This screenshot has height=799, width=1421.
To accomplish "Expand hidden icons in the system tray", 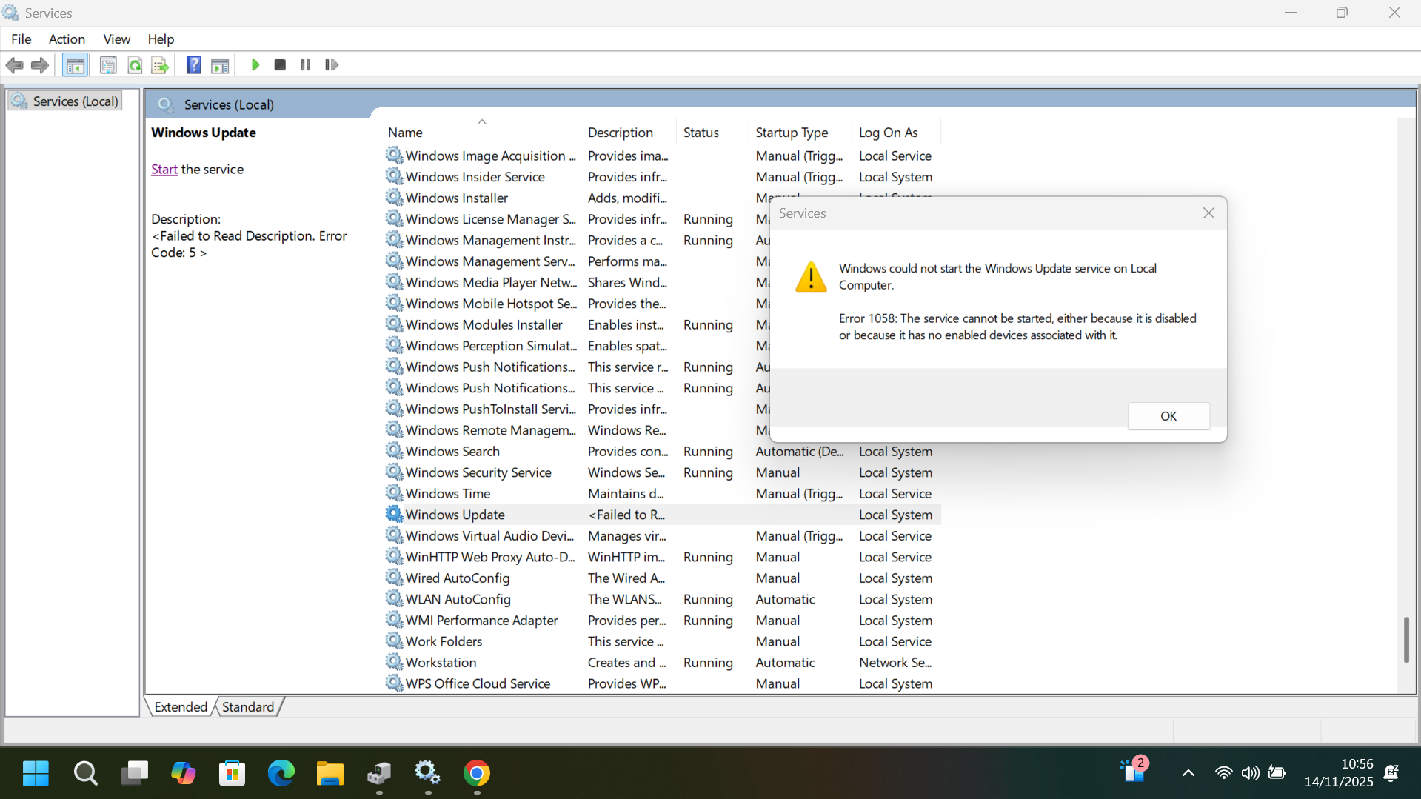I will point(1188,772).
